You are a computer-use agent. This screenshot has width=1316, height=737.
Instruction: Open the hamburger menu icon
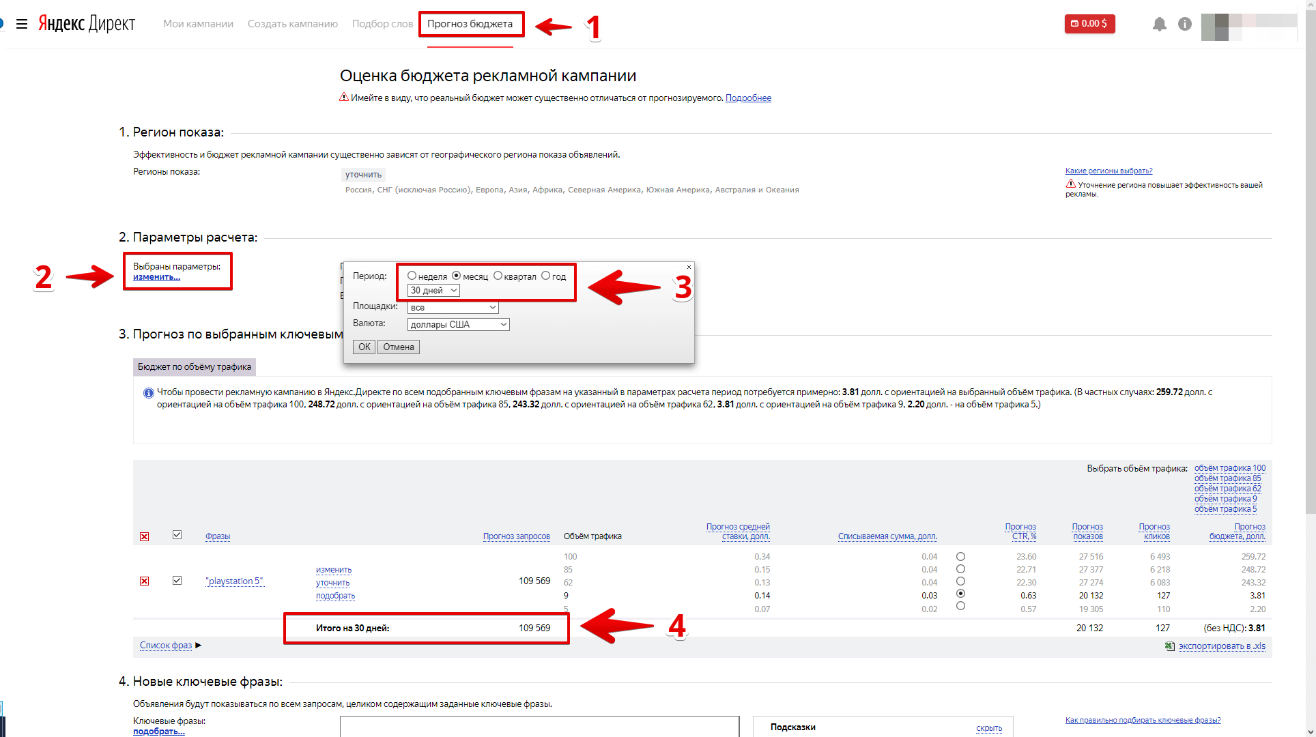(x=22, y=24)
